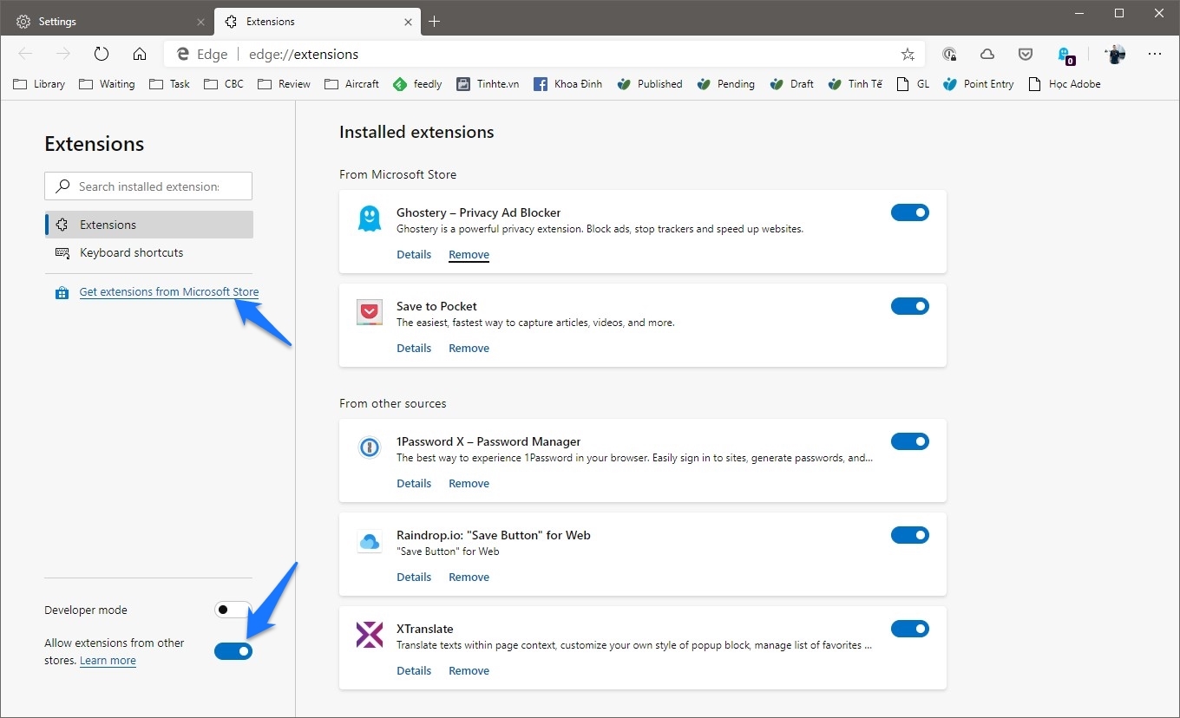
Task: Enable Developer mode switch
Action: [233, 610]
